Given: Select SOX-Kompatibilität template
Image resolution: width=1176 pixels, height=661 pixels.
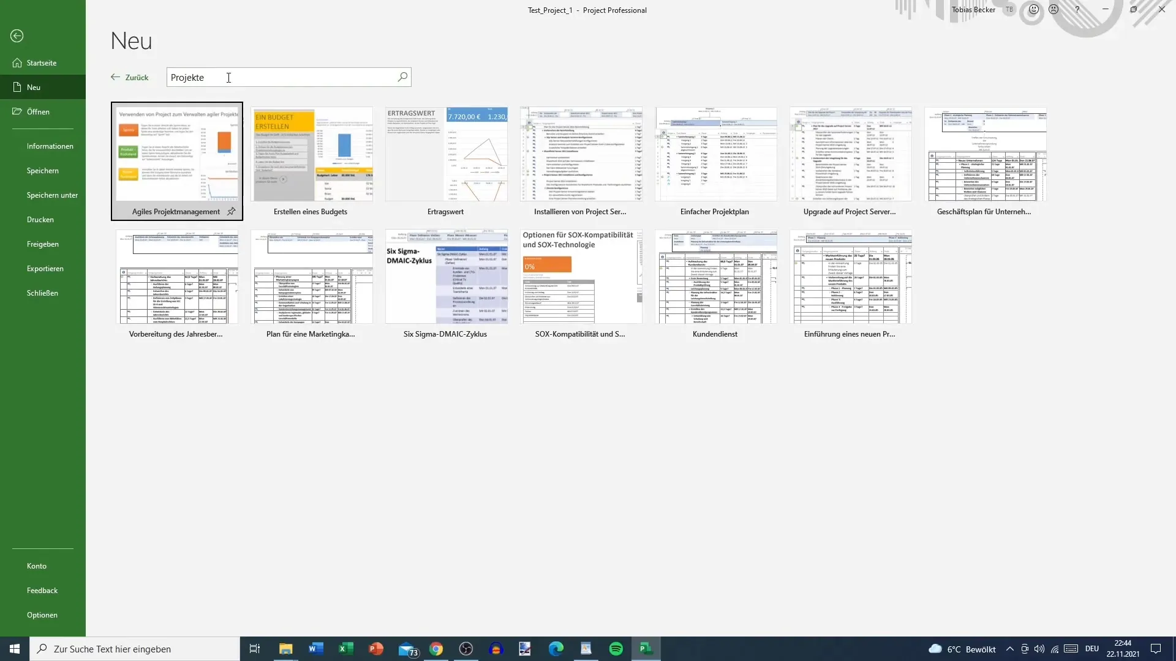Looking at the screenshot, I should (x=581, y=276).
